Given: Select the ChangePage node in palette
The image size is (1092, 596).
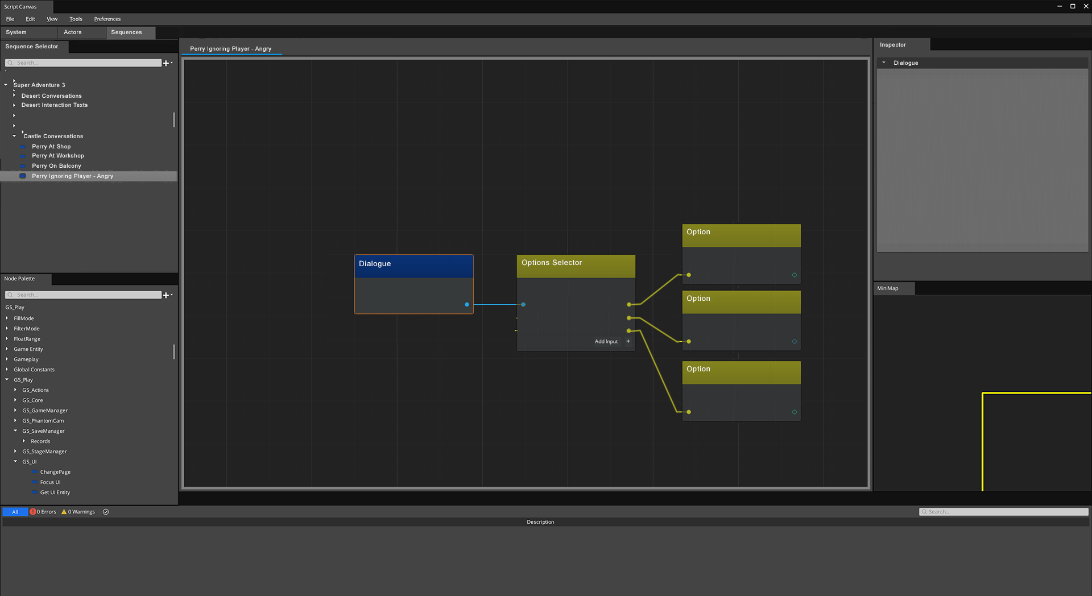Looking at the screenshot, I should pos(55,472).
